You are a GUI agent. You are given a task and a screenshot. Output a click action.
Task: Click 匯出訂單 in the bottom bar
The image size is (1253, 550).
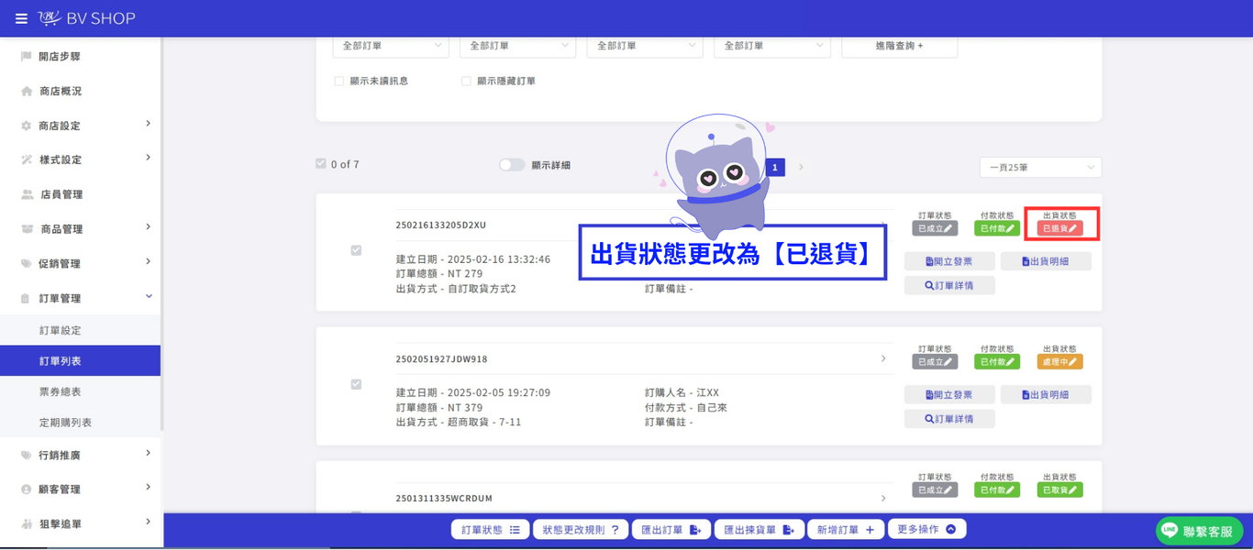pyautogui.click(x=671, y=530)
